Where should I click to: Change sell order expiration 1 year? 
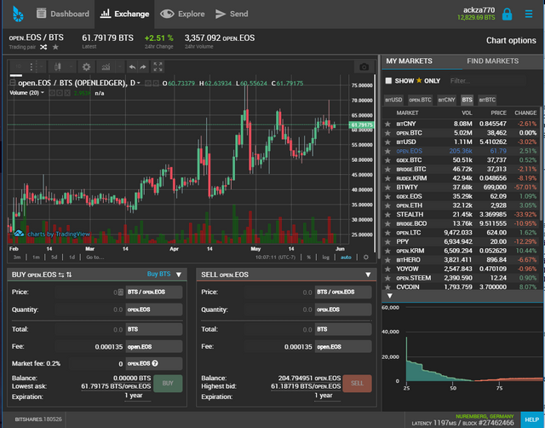(324, 396)
